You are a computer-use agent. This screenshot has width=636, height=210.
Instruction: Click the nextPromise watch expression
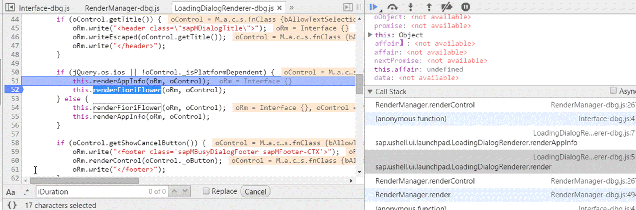click(430, 61)
